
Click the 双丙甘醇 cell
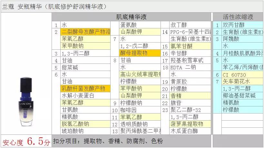click(x=242, y=25)
